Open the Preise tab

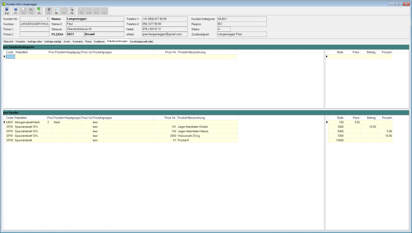(x=88, y=41)
